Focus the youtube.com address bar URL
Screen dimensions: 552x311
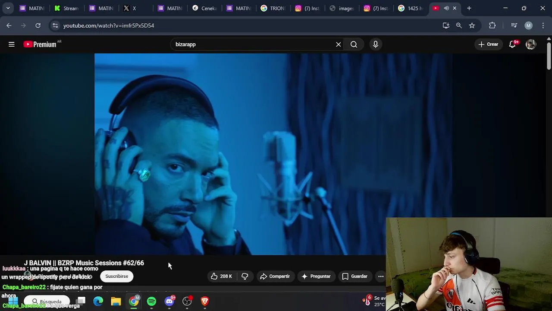click(109, 25)
